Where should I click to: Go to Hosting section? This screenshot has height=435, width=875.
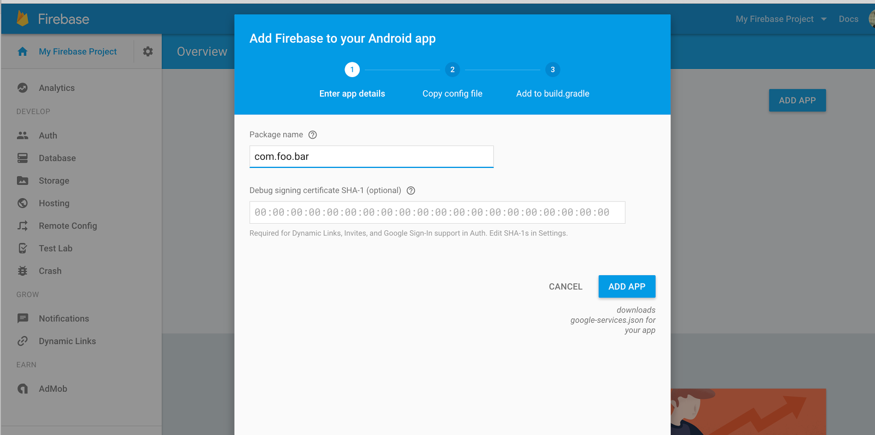54,203
